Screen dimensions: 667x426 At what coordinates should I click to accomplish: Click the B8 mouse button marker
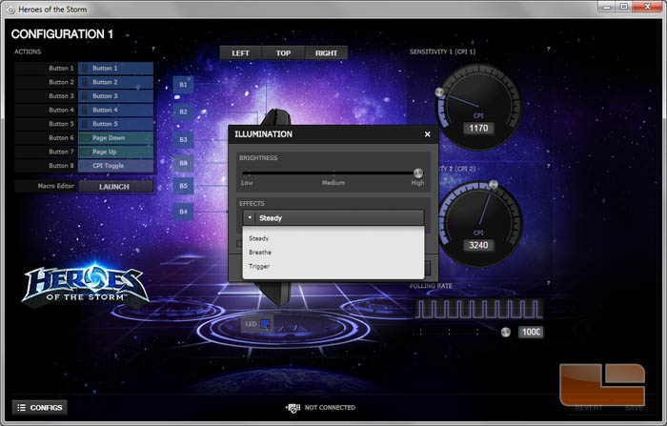pos(183,163)
